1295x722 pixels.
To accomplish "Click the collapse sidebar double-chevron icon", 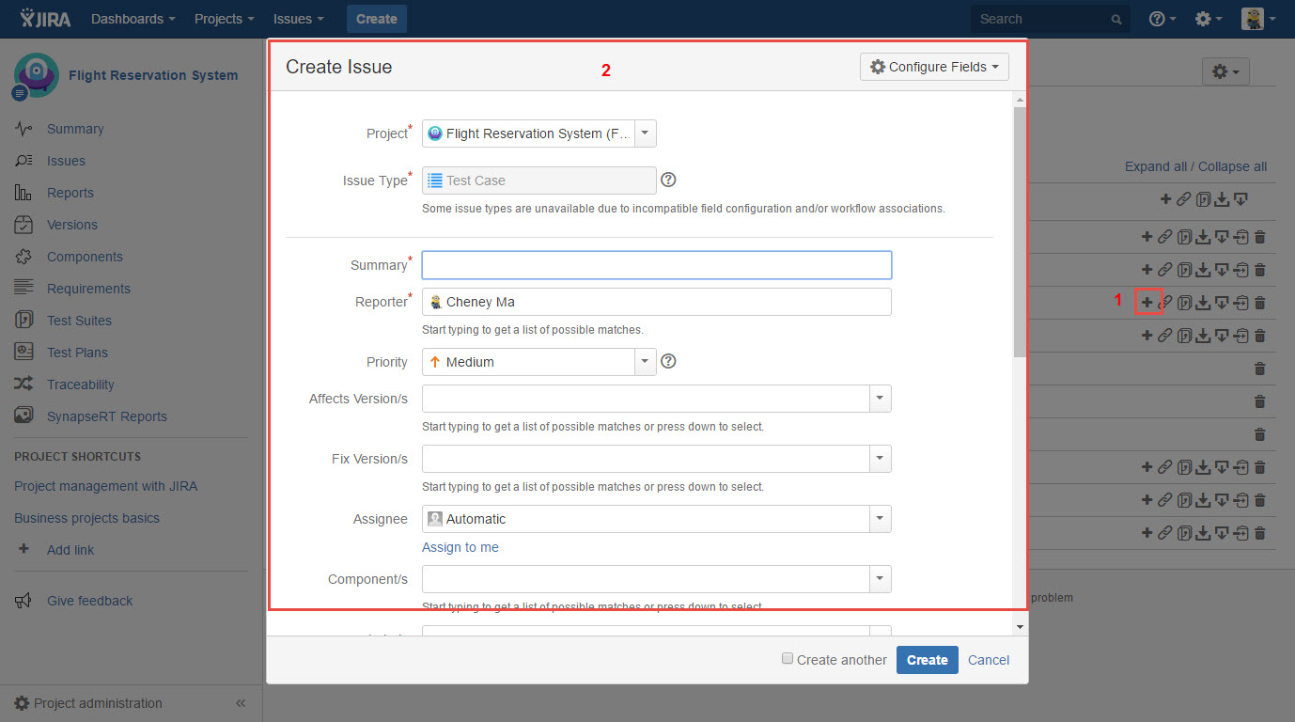I will tap(241, 703).
